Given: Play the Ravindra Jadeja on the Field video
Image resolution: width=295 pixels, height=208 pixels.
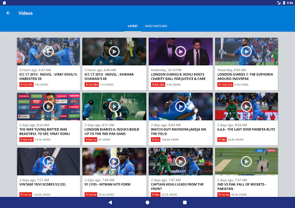Looking at the screenshot, I should [x=180, y=106].
